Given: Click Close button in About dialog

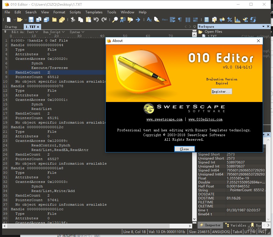Looking at the screenshot, I should 184,149.
